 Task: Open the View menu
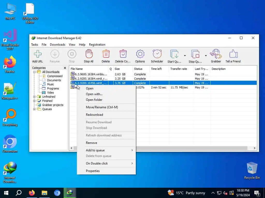click(72, 45)
